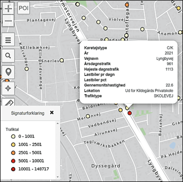Click the legend scrollbar up arrow
183x182 pixels.
58,123
